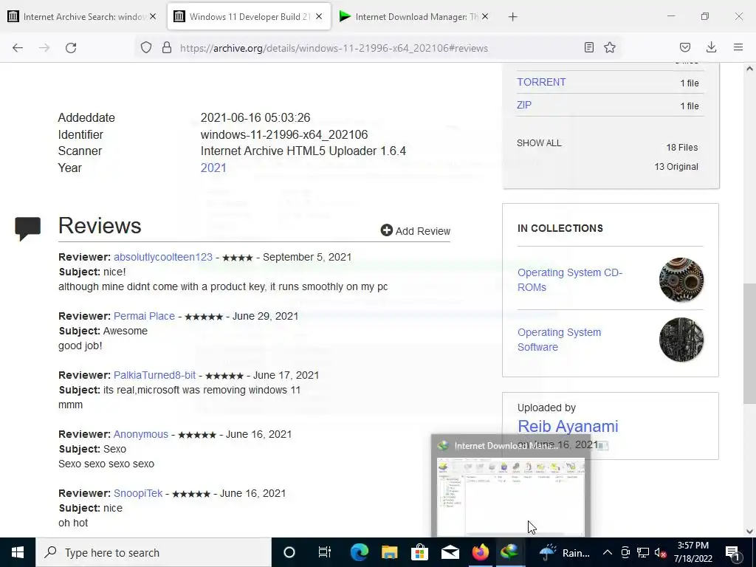Click the Meet Now camera tray icon

point(625,553)
